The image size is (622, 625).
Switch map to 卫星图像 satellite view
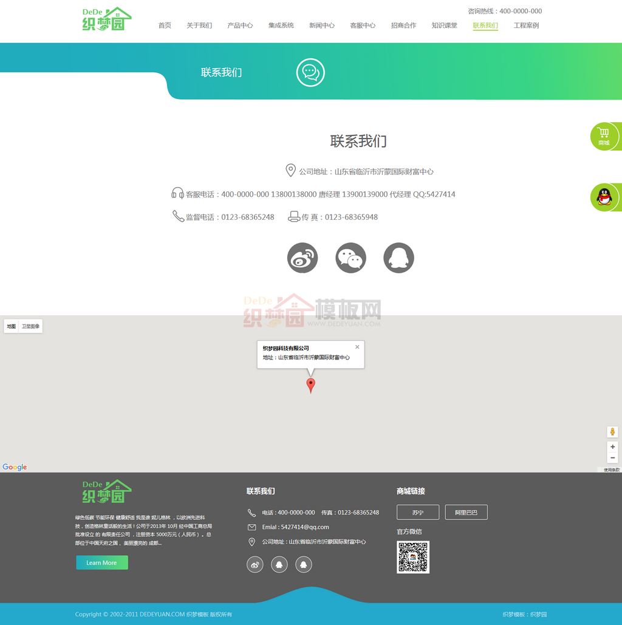point(31,326)
